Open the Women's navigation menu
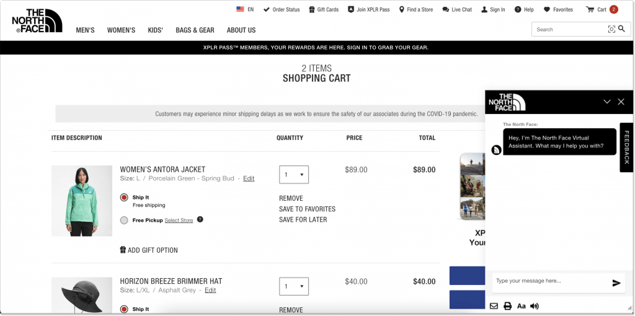Image resolution: width=635 pixels, height=316 pixels. click(121, 30)
